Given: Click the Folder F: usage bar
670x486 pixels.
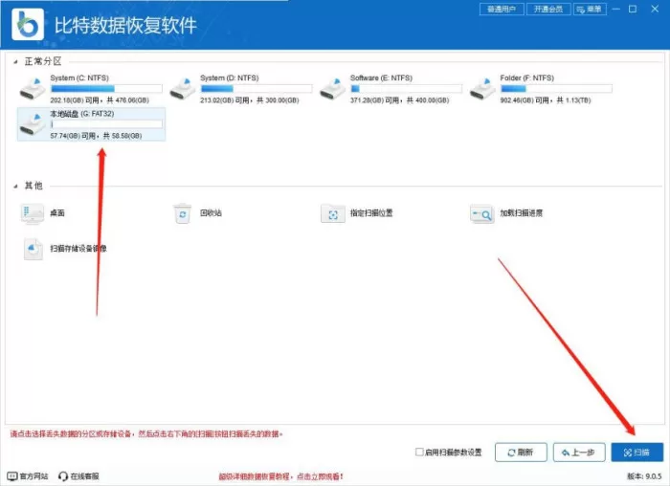Looking at the screenshot, I should (556, 89).
